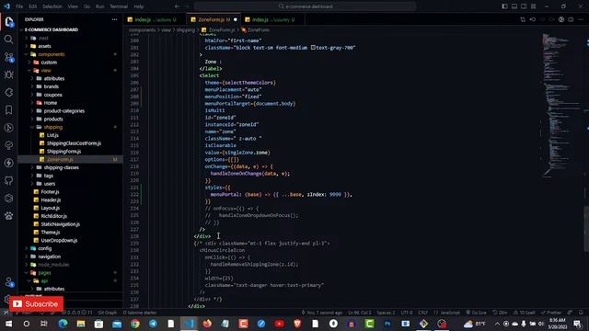Switch to index.js country tab
The height and width of the screenshot is (331, 589).
[272, 19]
